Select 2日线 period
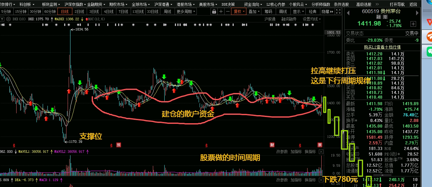432x187 pixels. 79,12
